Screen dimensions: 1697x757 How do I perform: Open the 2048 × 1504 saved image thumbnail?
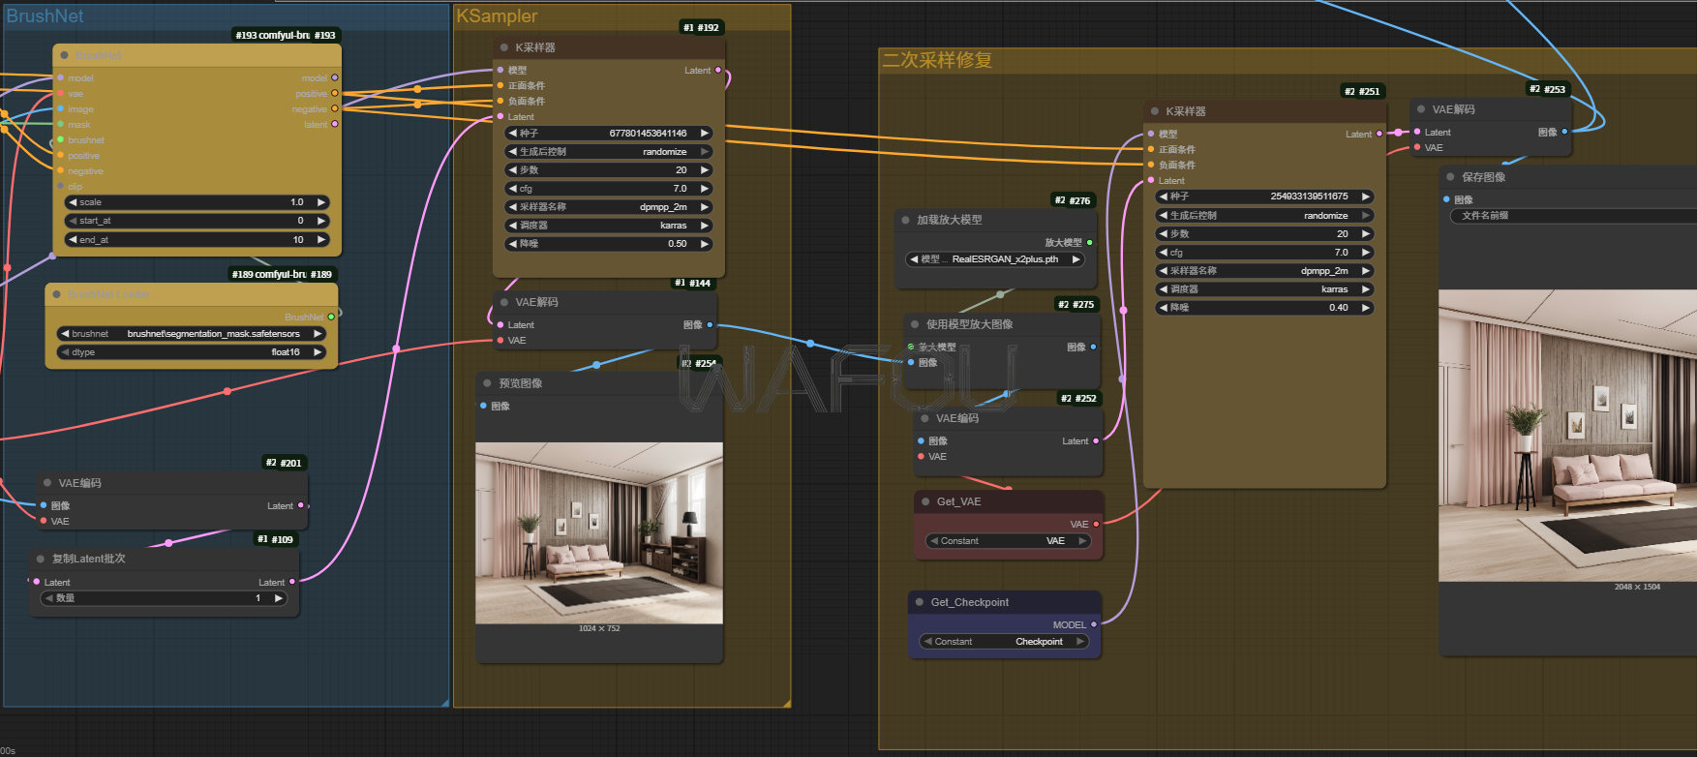point(1567,436)
